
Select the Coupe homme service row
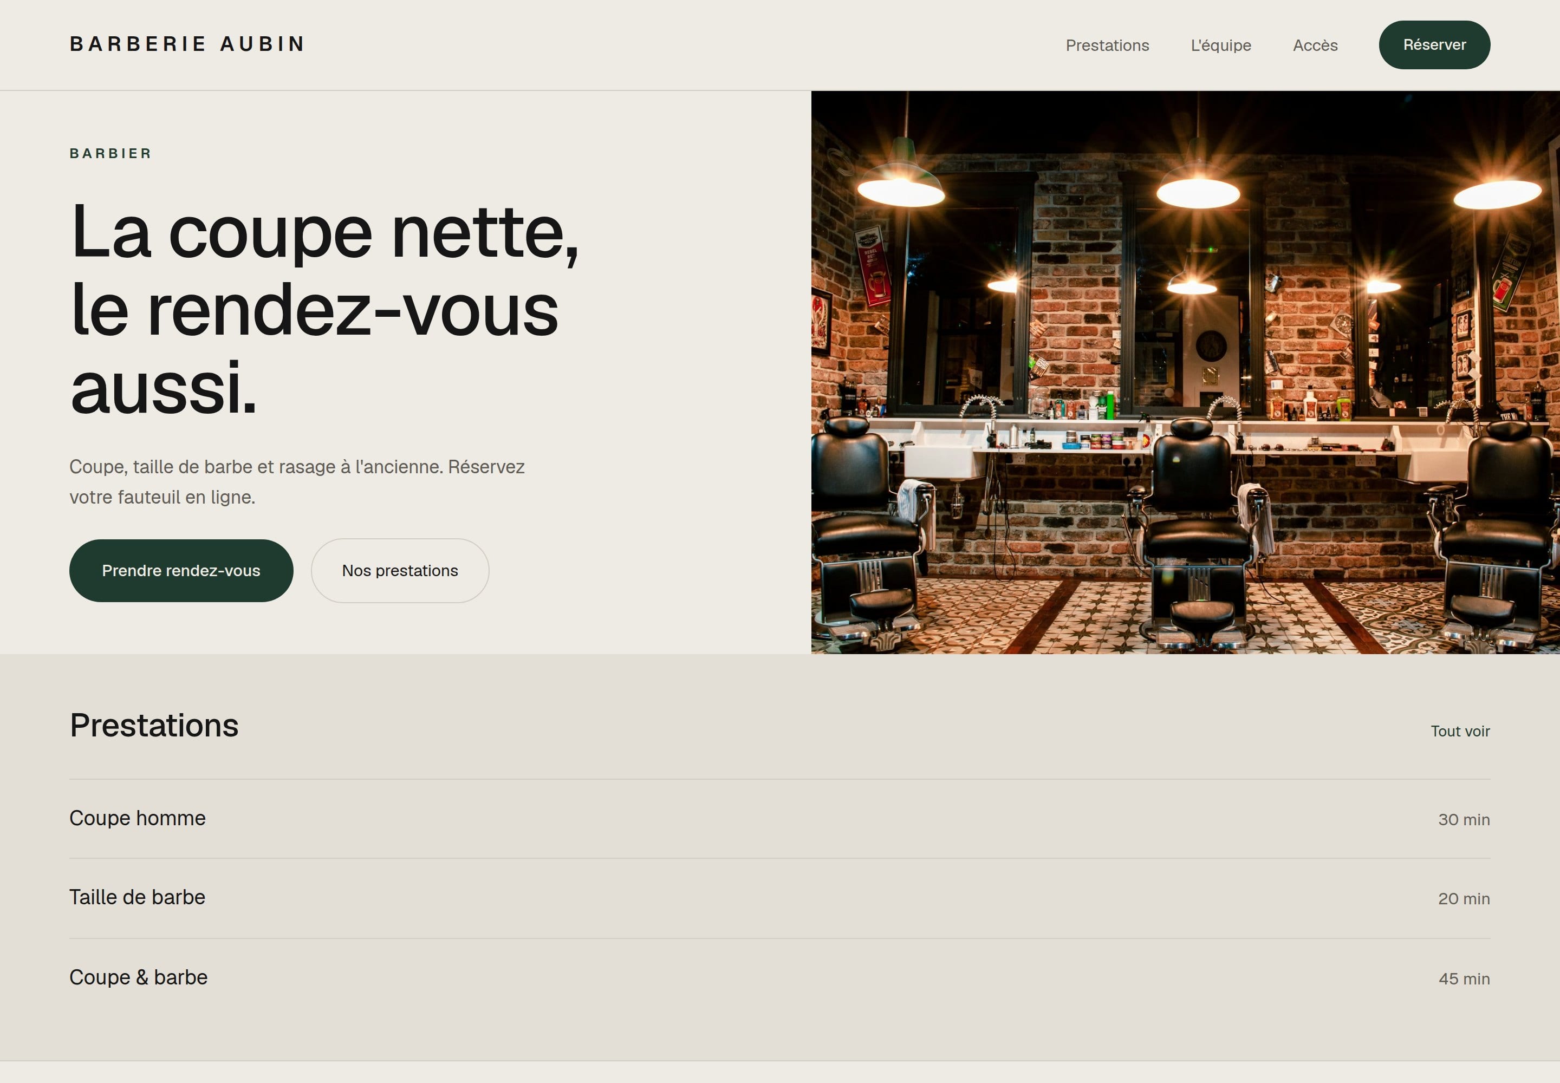click(779, 819)
